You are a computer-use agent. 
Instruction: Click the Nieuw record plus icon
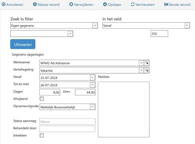tap(35, 4)
